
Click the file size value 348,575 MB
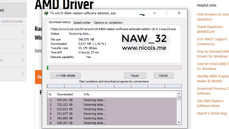click(86, 39)
